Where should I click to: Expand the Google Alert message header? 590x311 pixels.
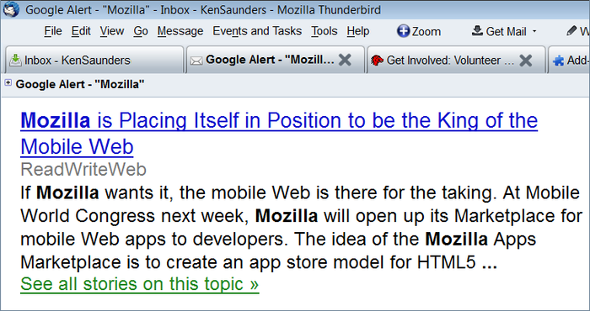[8, 83]
